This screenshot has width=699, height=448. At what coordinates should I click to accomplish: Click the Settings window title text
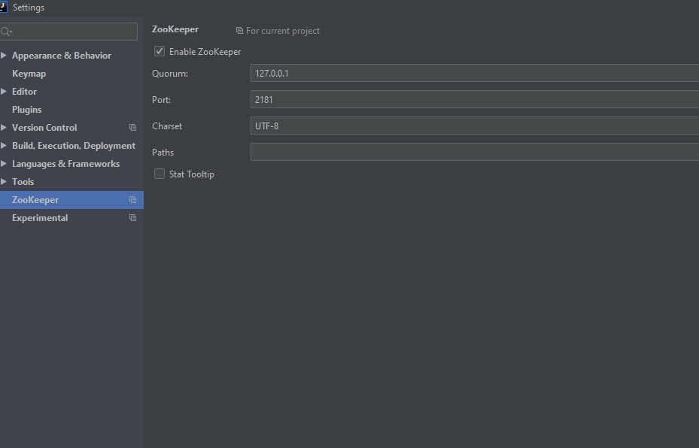[x=29, y=8]
